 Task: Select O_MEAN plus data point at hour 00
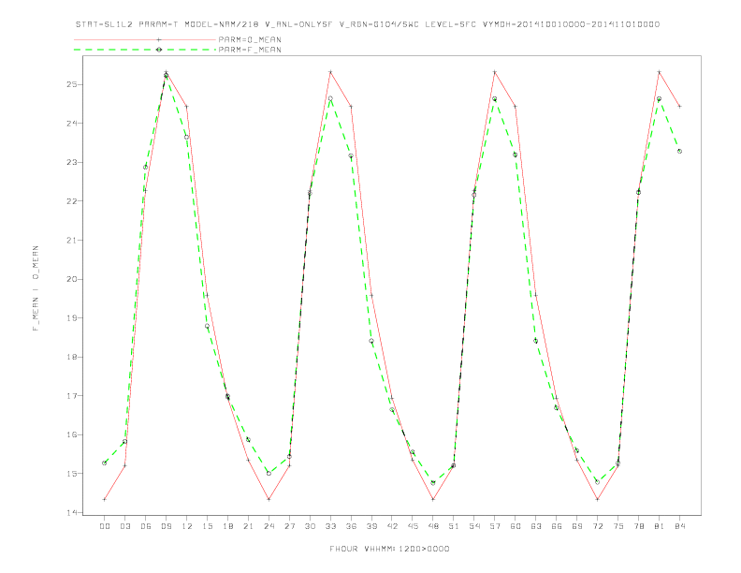(105, 499)
